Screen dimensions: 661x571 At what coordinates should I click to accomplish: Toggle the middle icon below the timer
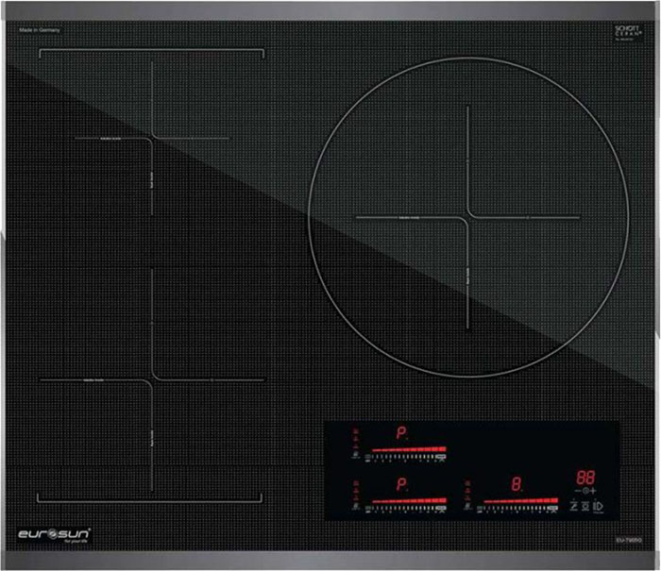(x=585, y=508)
